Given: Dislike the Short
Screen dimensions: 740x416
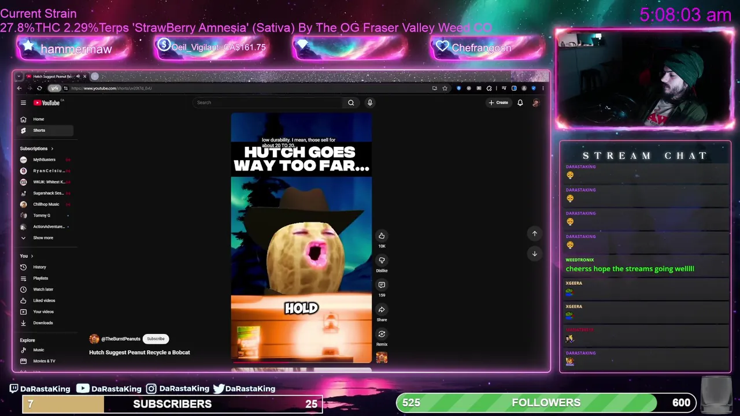Looking at the screenshot, I should coord(382,260).
